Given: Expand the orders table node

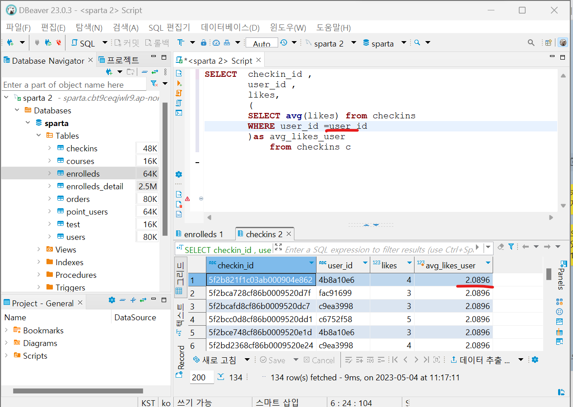Looking at the screenshot, I should (50, 199).
